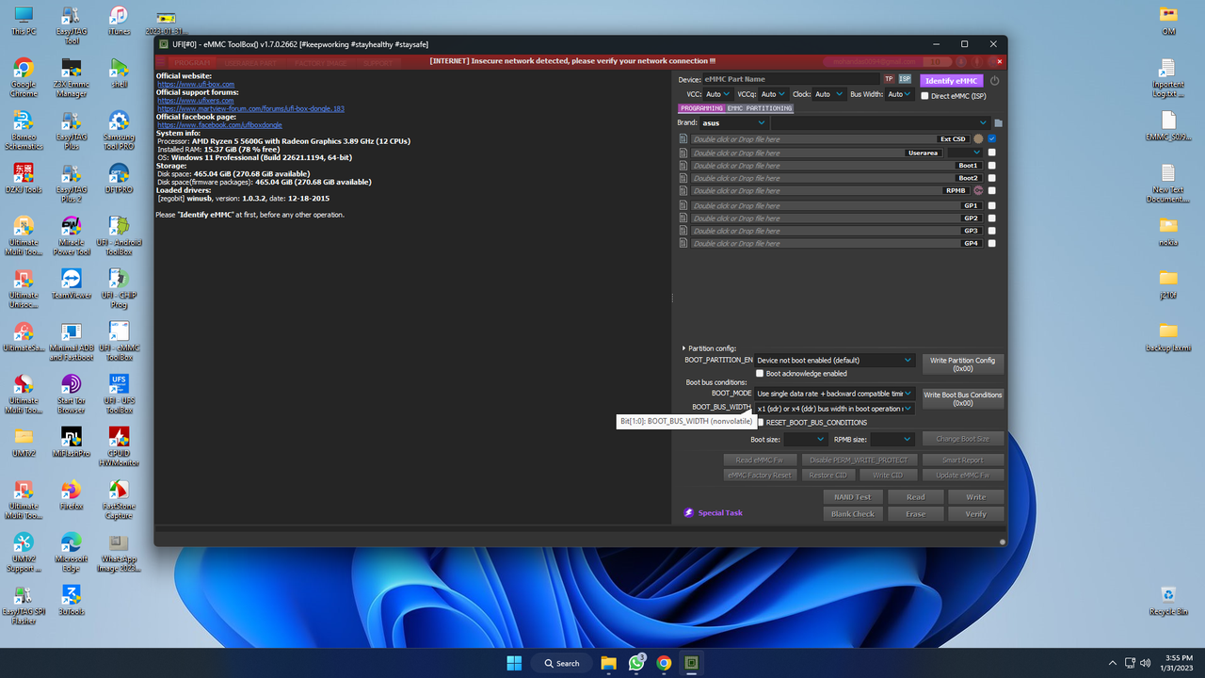Viewport: 1205px width, 678px height.
Task: Open the iTunes desktop shortcut
Action: point(119,21)
